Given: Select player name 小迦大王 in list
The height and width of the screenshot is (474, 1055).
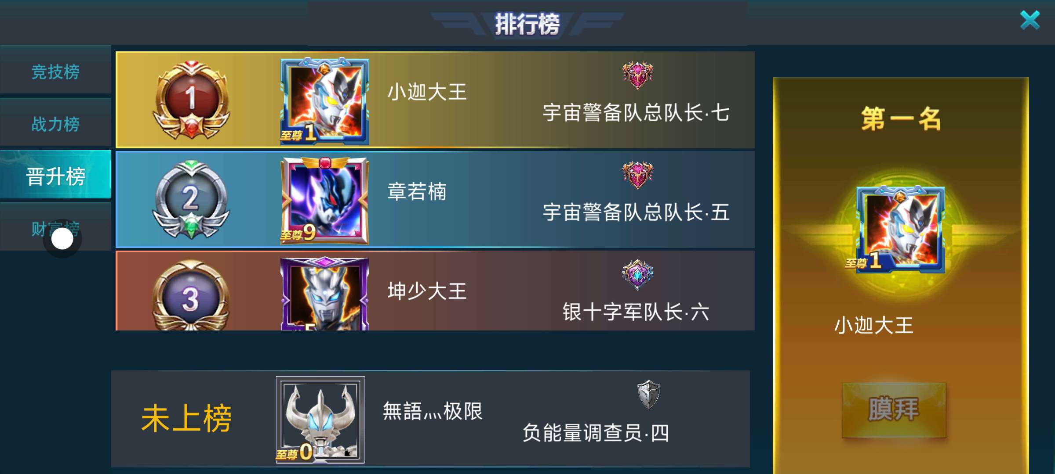Looking at the screenshot, I should pos(427,92).
